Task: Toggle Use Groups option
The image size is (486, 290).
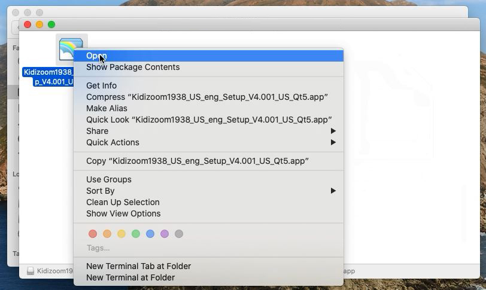Action: pos(108,179)
